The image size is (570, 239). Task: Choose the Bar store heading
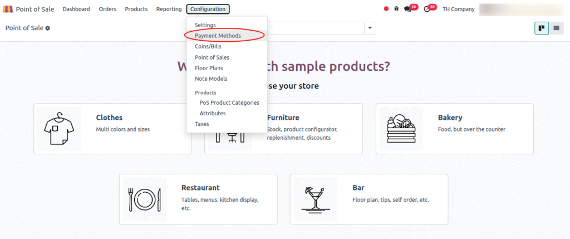click(358, 188)
